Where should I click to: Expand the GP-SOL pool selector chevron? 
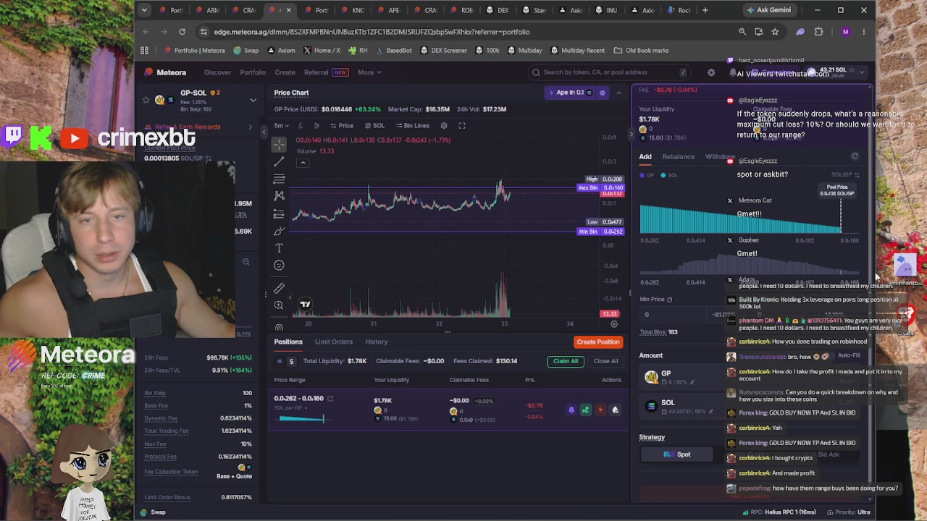pos(253,101)
